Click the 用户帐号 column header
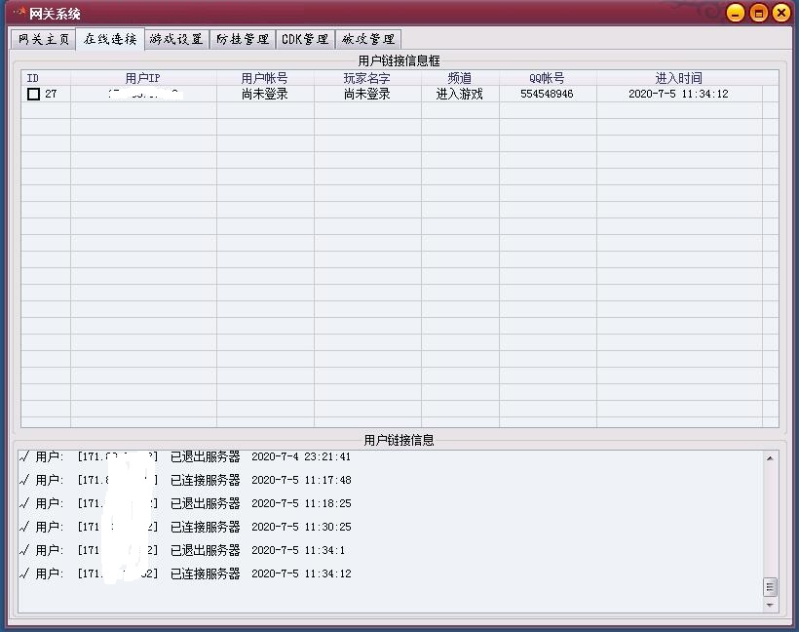Image resolution: width=799 pixels, height=632 pixels. coord(265,78)
